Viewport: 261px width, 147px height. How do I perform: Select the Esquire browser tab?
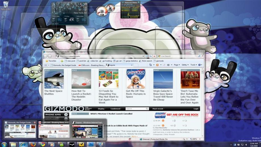(x=119, y=65)
